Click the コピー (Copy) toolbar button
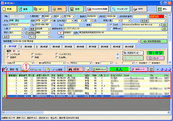Image resolution: width=173 pixels, height=121 pixels. point(41,9)
